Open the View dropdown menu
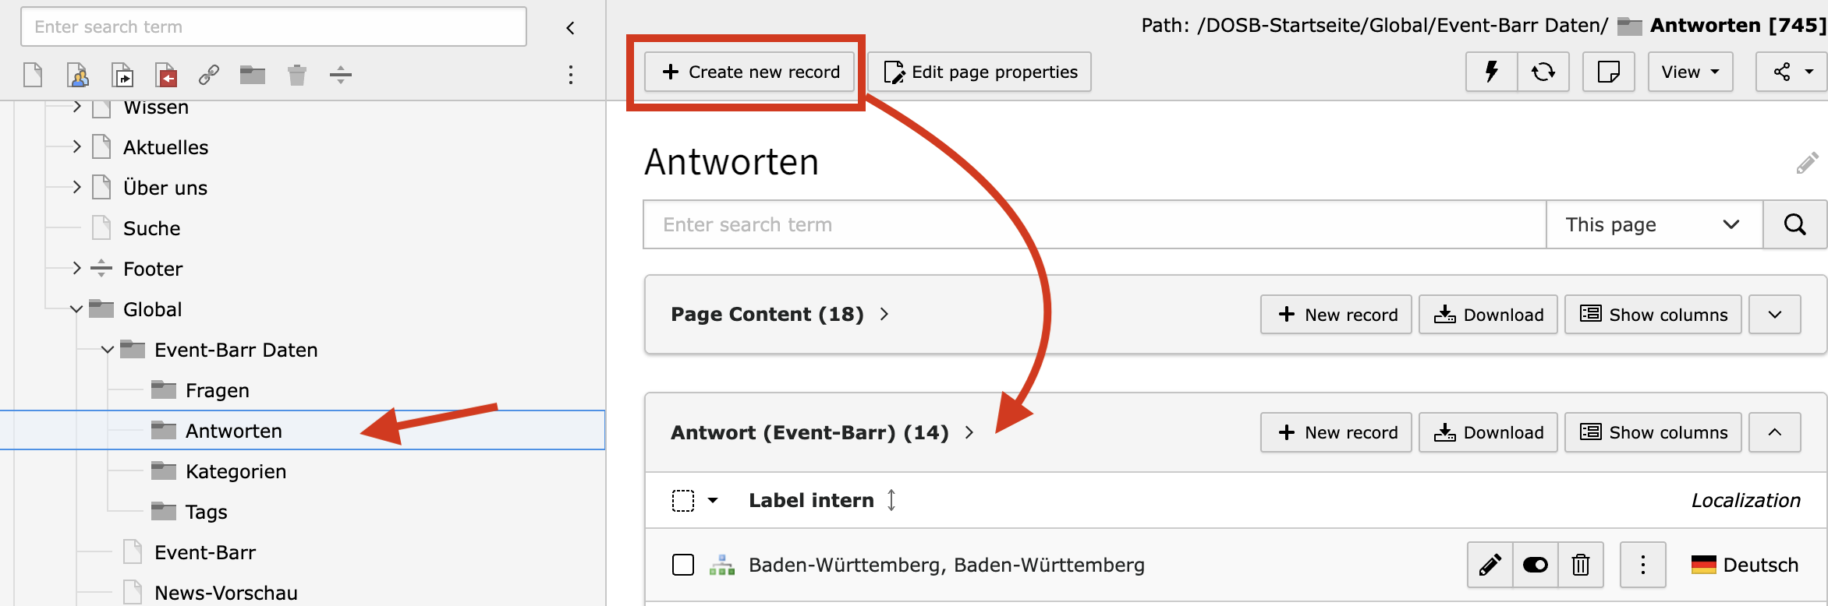This screenshot has height=606, width=1828. coord(1690,72)
